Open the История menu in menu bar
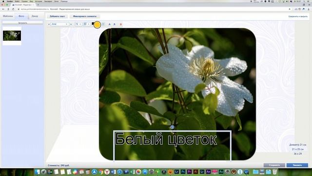 click(x=39, y=1)
